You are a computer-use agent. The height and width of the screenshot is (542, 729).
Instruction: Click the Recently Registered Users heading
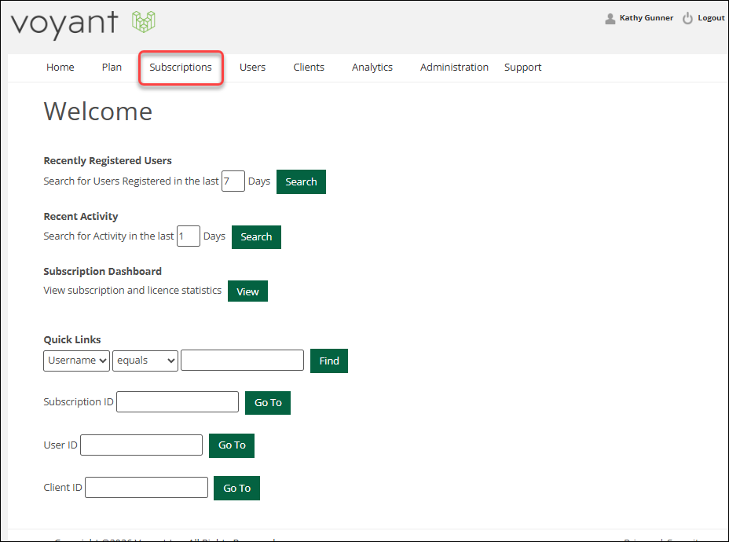[108, 161]
